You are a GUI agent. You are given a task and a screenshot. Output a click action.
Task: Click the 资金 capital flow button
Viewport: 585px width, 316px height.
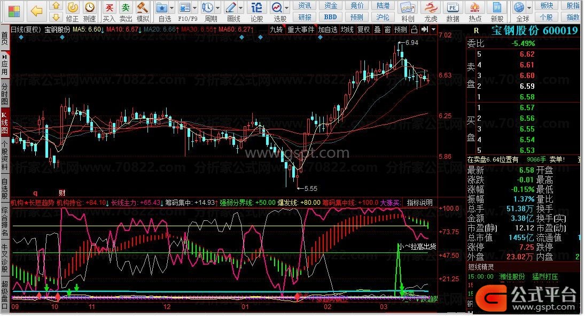[x=331, y=5]
